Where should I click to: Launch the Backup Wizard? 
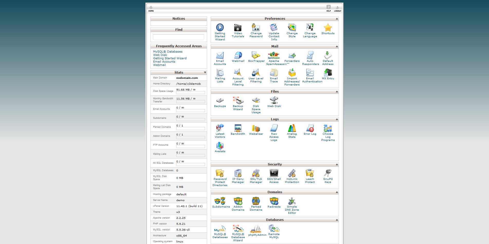238,100
